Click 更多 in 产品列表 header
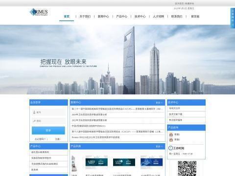Viewport: 235px width, 176px height. (x=159, y=147)
